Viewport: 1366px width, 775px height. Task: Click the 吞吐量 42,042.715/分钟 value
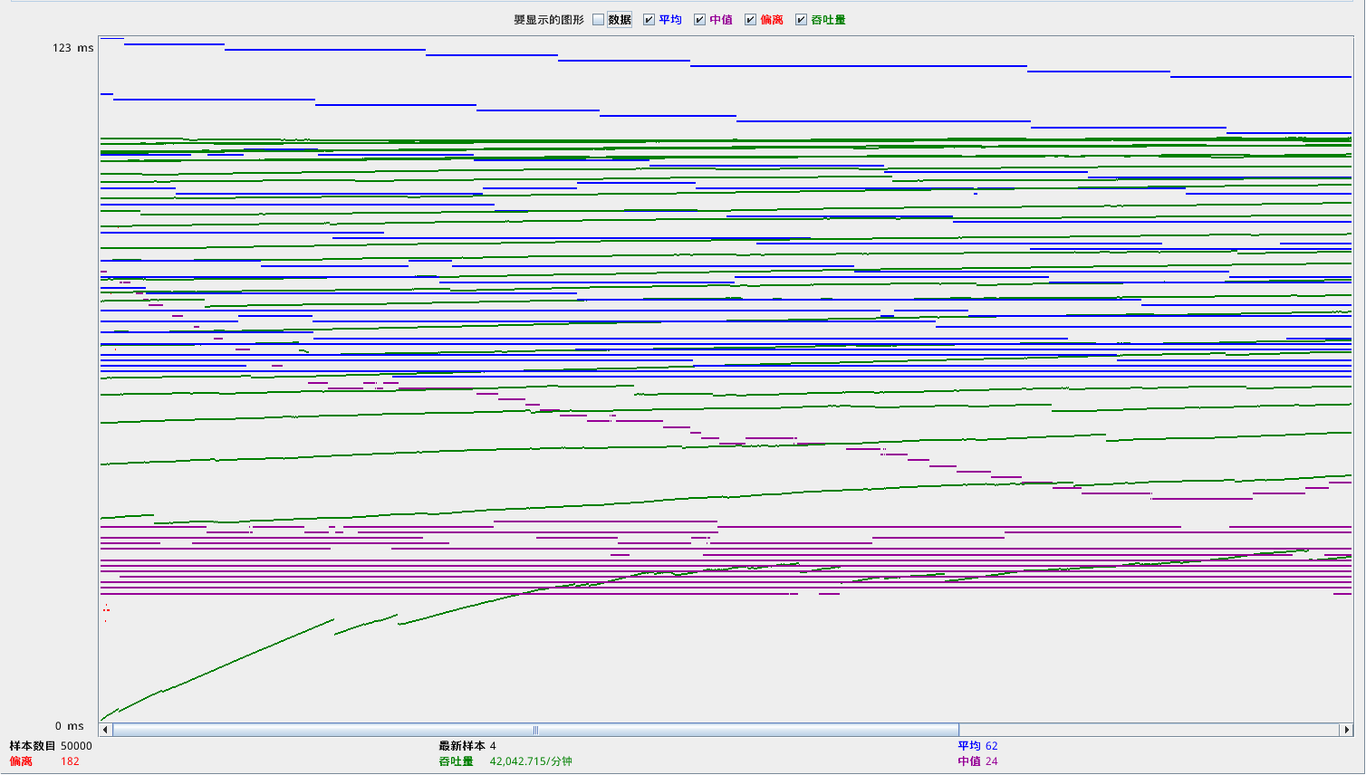(531, 761)
